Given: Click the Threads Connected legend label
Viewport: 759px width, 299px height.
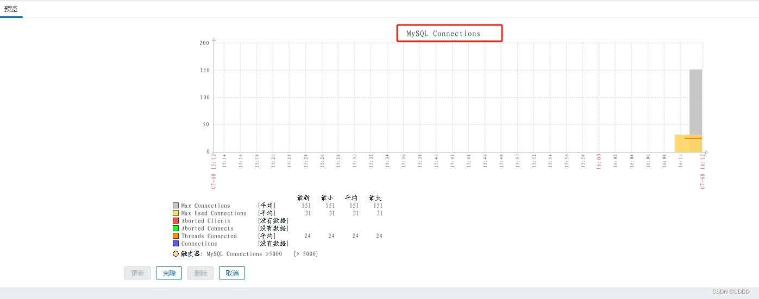Looking at the screenshot, I should [x=209, y=236].
